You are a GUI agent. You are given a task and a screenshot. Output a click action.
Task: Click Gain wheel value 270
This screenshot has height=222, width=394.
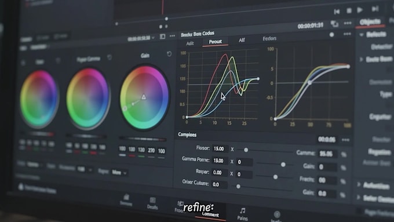click(151, 151)
